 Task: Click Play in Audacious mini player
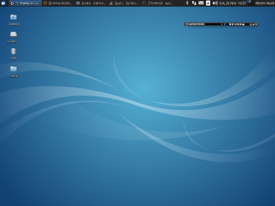(x=233, y=24)
